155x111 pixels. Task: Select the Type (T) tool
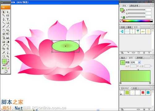8,19
